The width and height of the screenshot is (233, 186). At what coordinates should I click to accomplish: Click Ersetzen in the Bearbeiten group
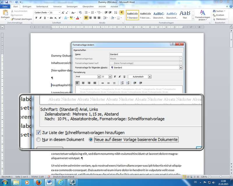[218, 15]
